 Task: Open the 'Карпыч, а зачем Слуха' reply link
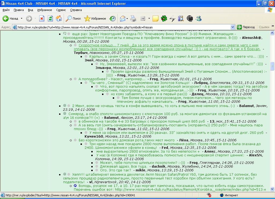click(x=177, y=56)
